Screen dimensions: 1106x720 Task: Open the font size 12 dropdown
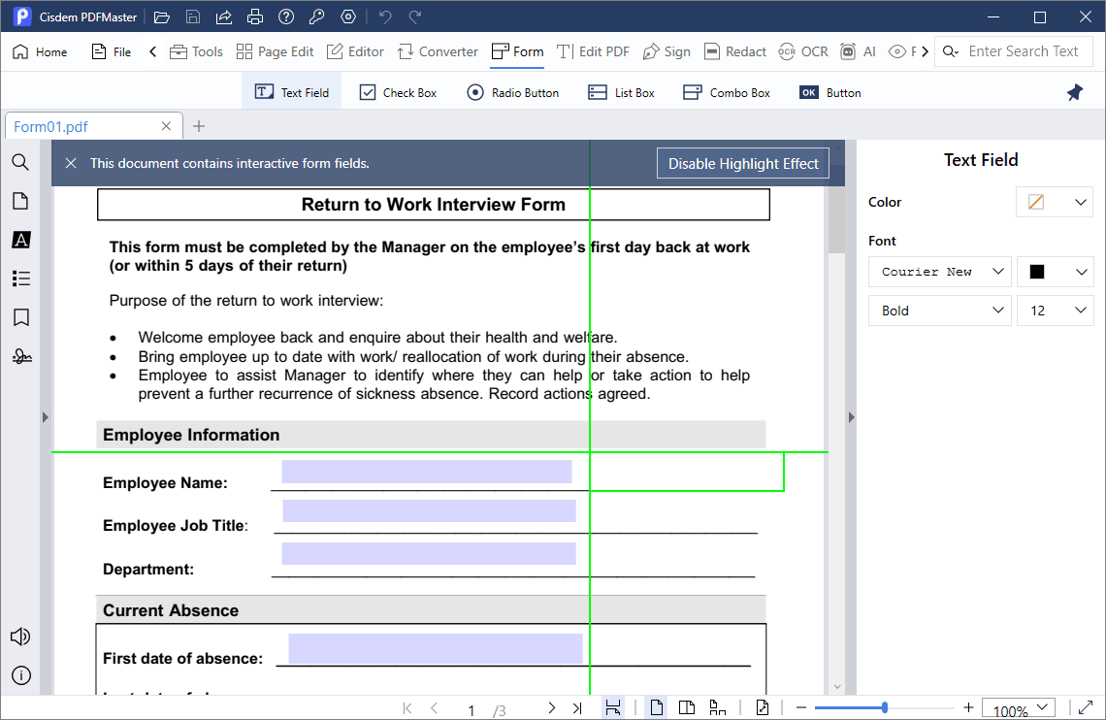1055,311
